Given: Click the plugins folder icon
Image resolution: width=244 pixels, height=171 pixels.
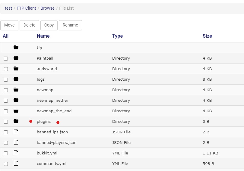Looking at the screenshot, I should click(16, 121).
